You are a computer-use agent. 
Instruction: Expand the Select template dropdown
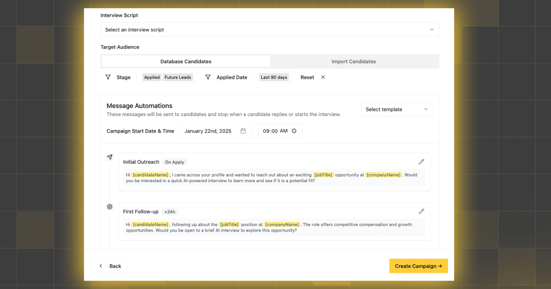(397, 109)
